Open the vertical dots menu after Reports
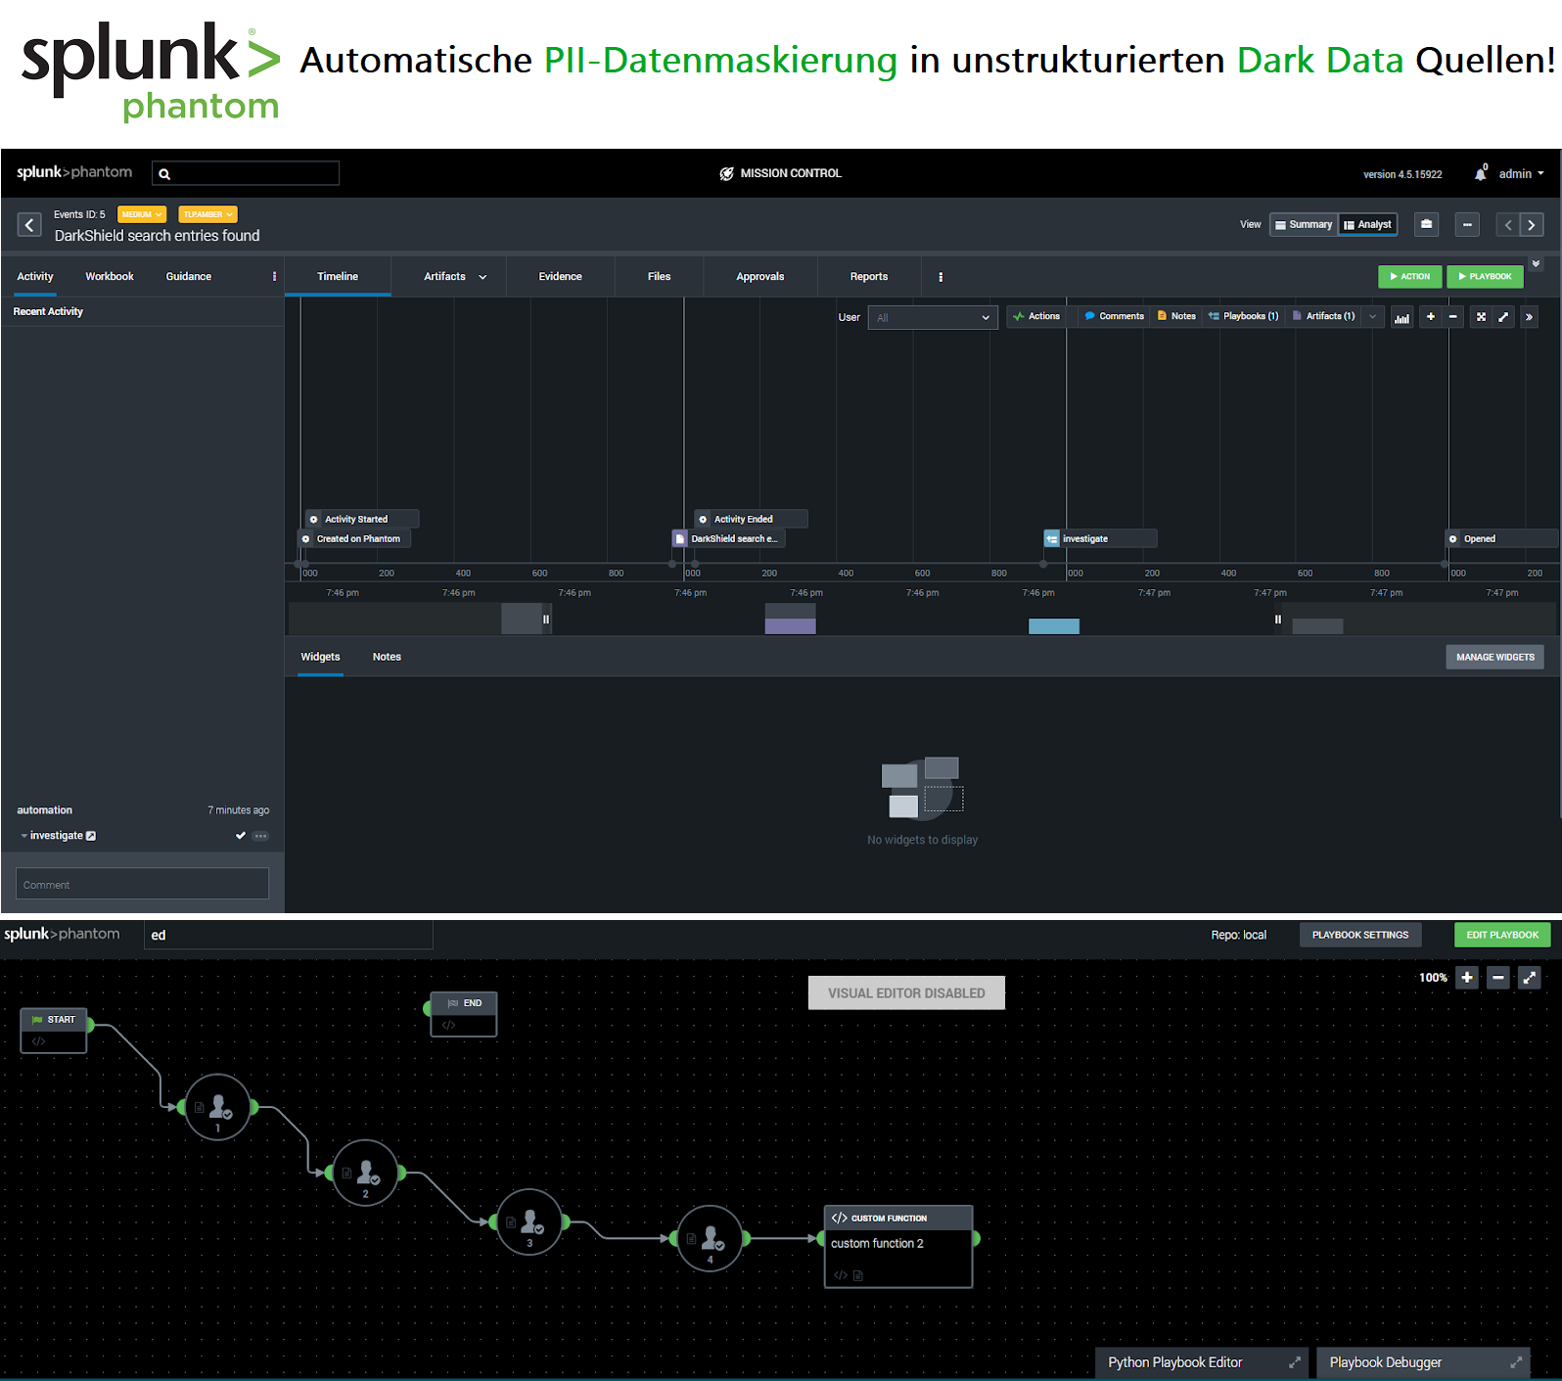The image size is (1562, 1381). [941, 277]
